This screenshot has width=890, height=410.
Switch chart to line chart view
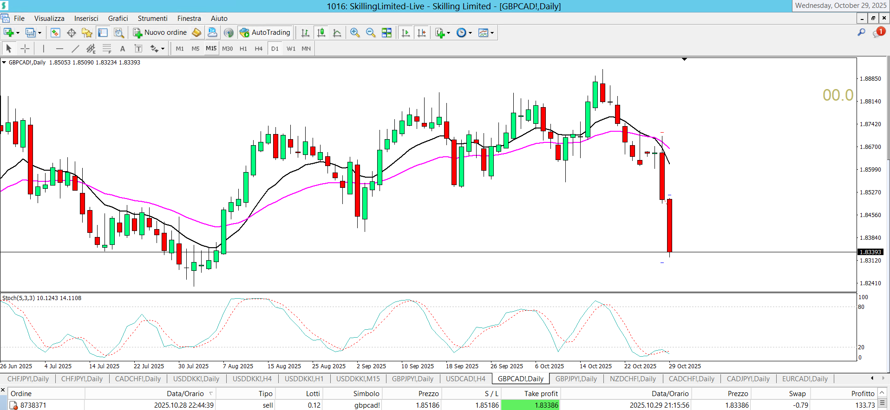point(337,32)
